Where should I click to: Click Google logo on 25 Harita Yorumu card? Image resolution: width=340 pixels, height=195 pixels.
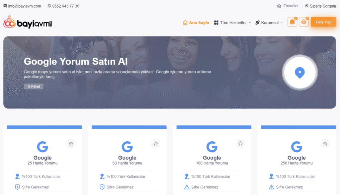(x=42, y=147)
